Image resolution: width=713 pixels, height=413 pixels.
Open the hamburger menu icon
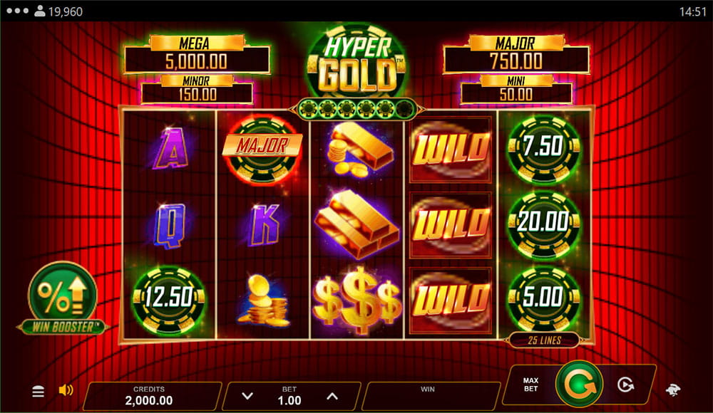click(x=39, y=391)
